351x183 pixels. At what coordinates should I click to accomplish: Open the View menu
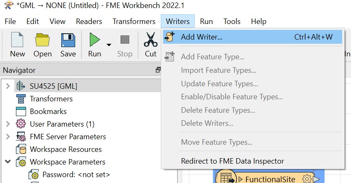click(x=58, y=21)
